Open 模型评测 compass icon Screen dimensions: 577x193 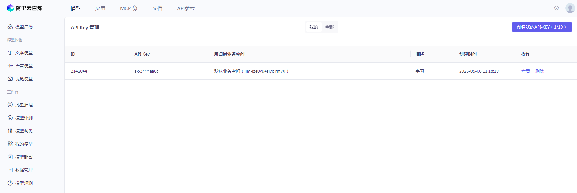10,118
